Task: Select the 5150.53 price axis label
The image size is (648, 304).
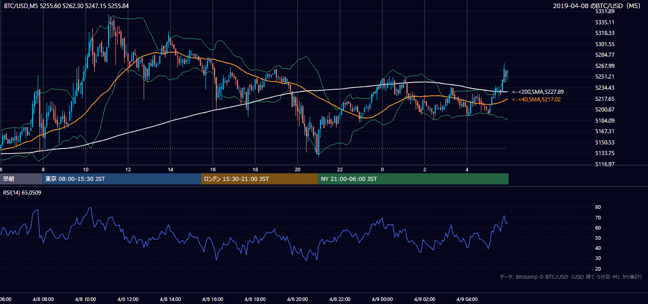Action: pyautogui.click(x=605, y=142)
